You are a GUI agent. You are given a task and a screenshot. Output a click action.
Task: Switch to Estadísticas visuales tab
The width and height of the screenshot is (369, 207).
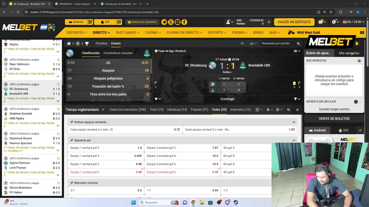point(118,53)
